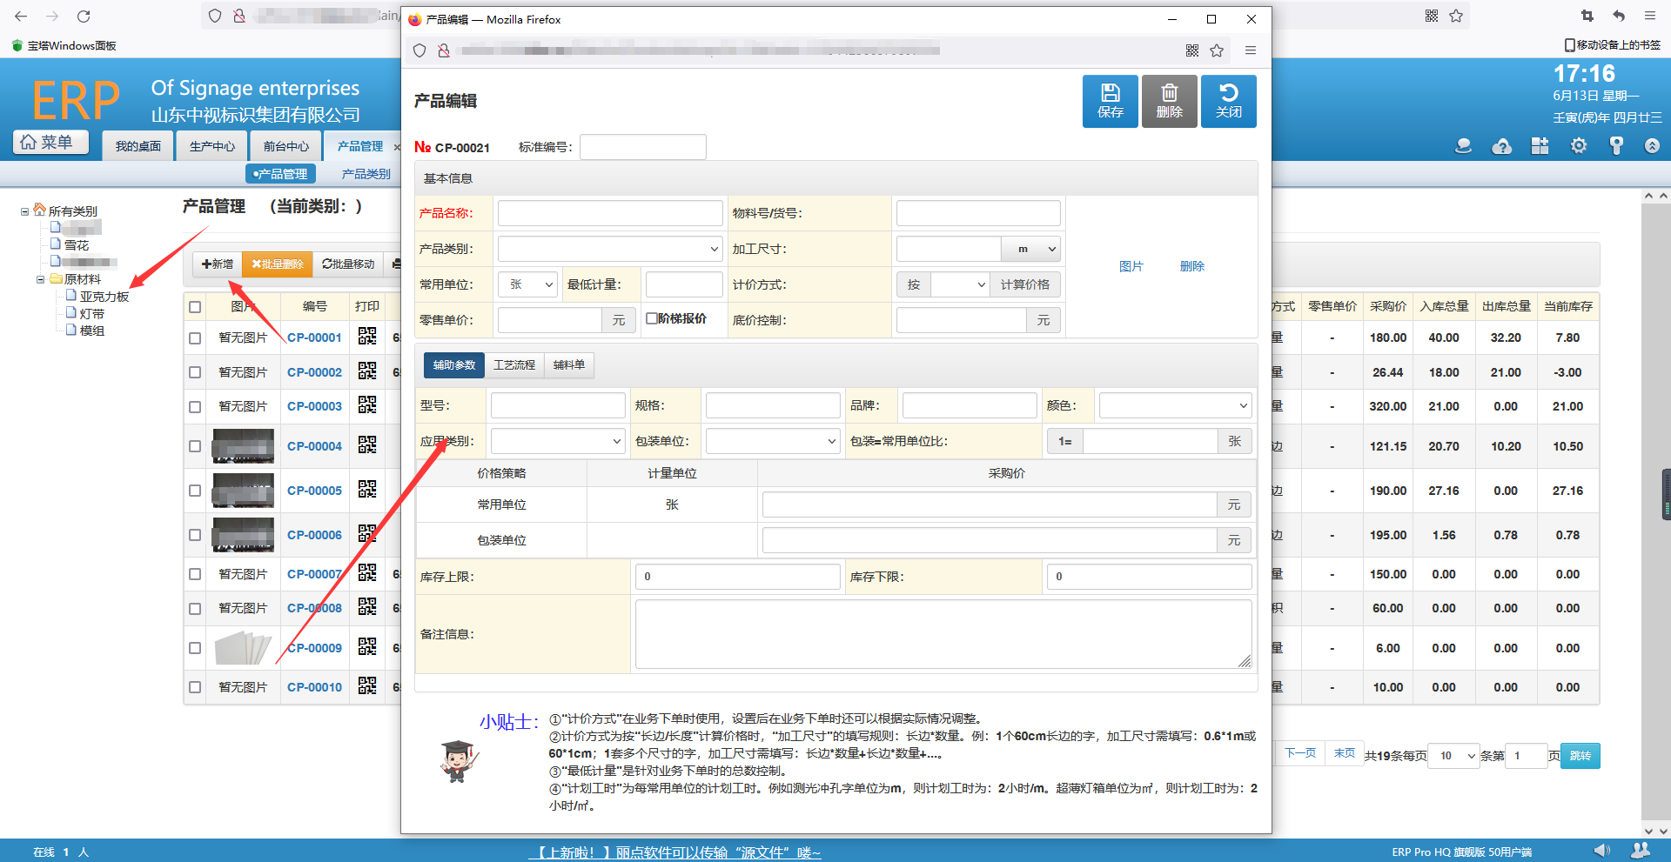Open the popup window hamburger menu

(1251, 50)
